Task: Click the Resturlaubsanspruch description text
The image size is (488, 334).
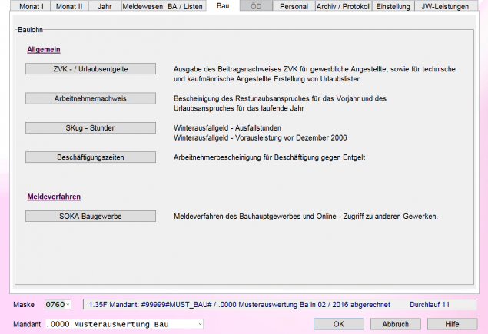Action: click(x=280, y=104)
